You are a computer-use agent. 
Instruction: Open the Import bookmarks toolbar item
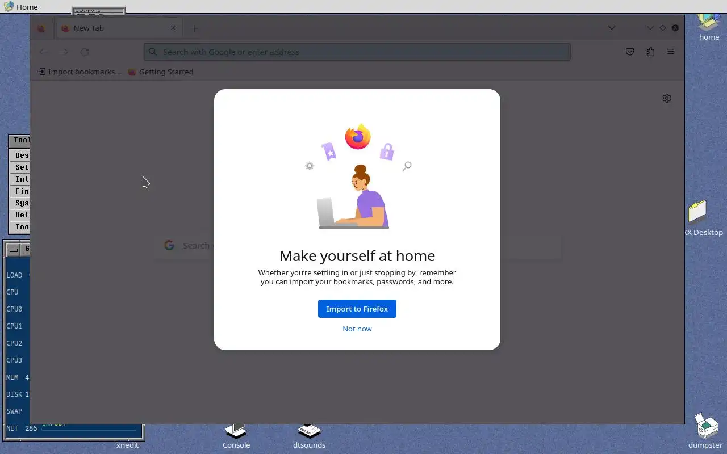(79, 72)
